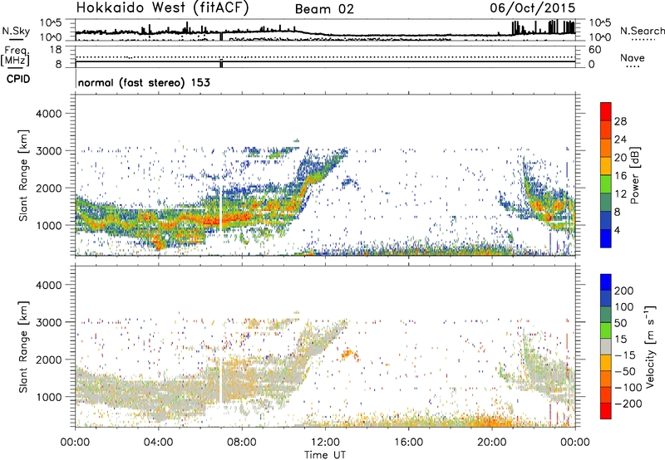Click the gray segment of Velocity colorbar
Screen dimensions: 665x460
coord(606,346)
